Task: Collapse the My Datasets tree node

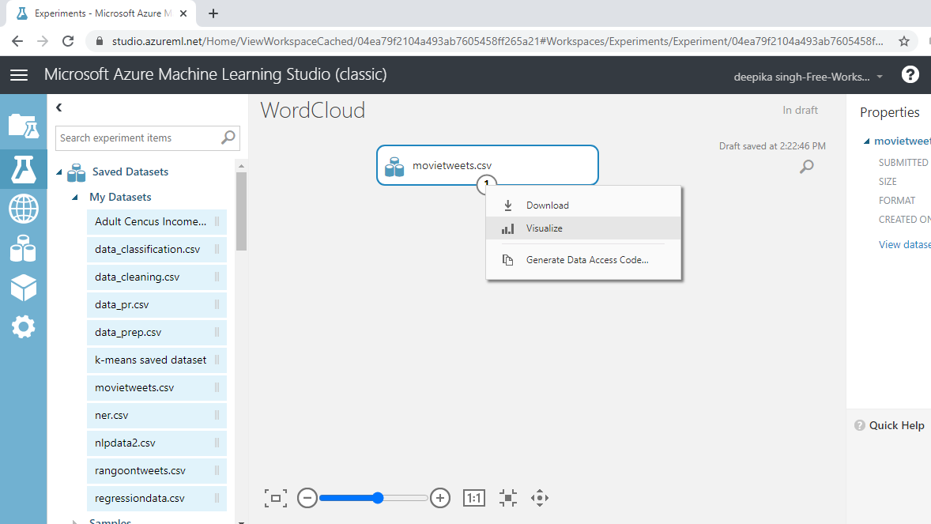Action: point(75,198)
